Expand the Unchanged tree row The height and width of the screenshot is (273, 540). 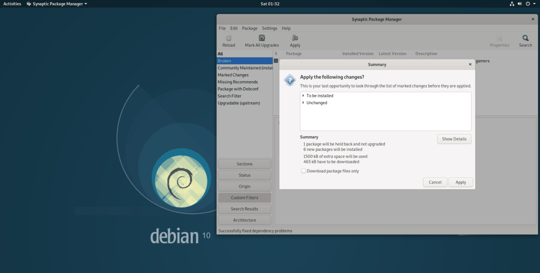click(303, 103)
